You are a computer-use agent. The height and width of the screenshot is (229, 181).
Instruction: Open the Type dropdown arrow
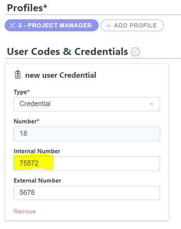pos(152,104)
